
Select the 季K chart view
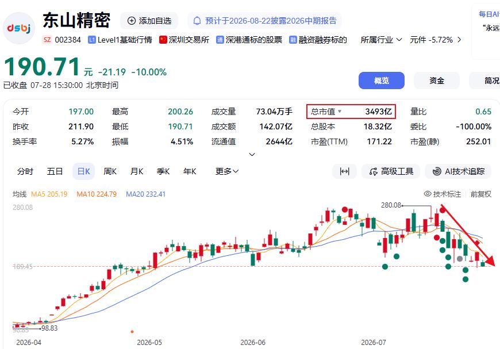click(163, 171)
